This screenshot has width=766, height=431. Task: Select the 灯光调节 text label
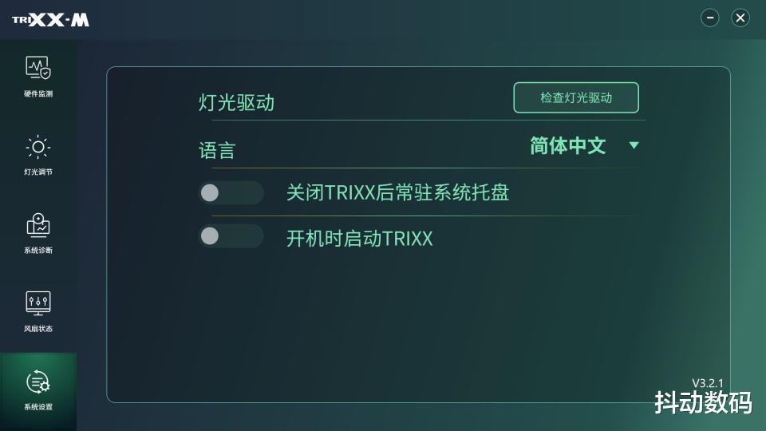pyautogui.click(x=38, y=172)
